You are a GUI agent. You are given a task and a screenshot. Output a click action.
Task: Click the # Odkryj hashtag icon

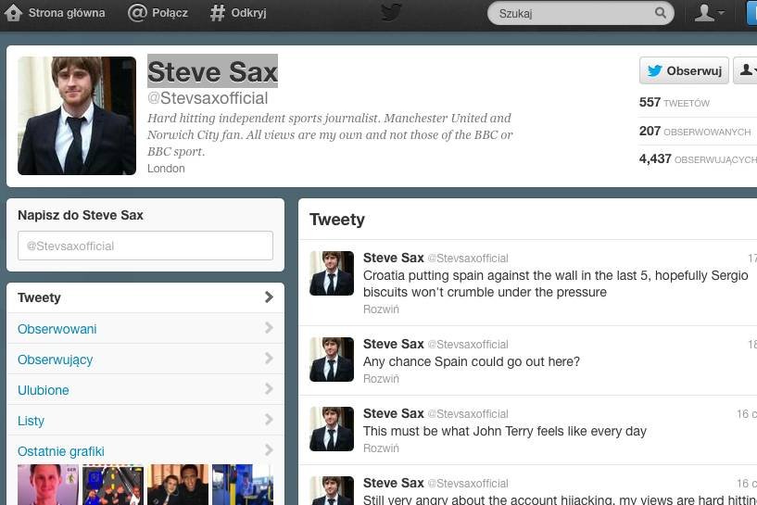coord(218,13)
